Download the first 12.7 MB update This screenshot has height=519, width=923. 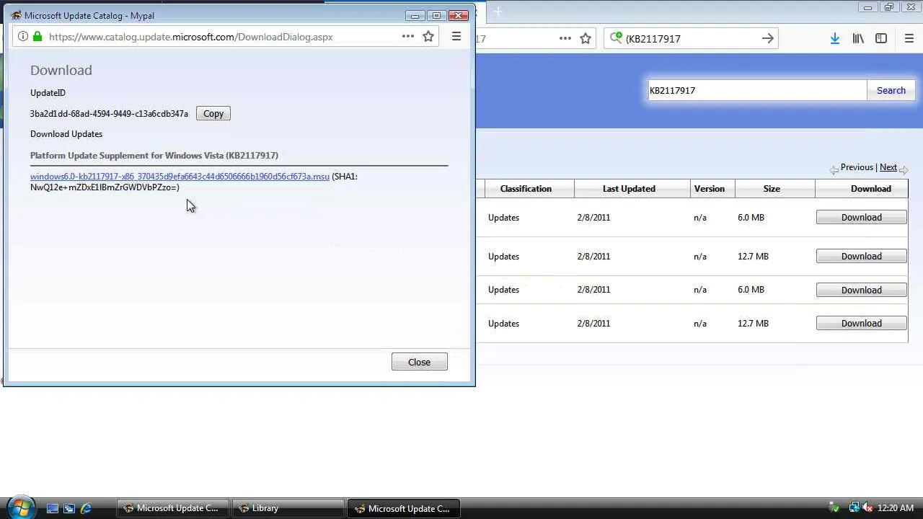862,256
